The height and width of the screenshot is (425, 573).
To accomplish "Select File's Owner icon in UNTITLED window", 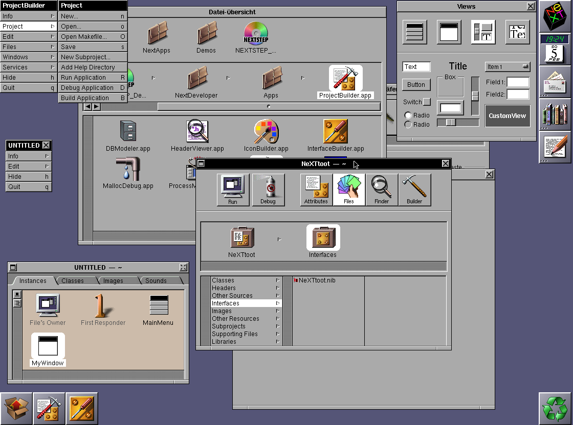I will (x=48, y=305).
